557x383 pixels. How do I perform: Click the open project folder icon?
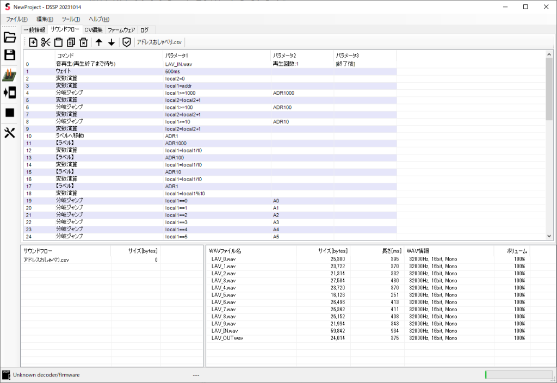click(10, 38)
